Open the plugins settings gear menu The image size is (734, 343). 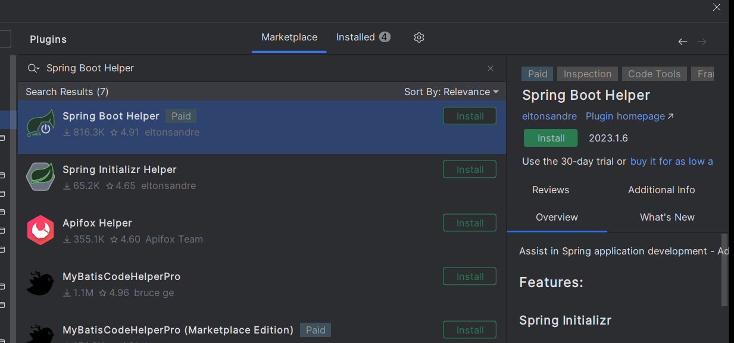tap(419, 37)
